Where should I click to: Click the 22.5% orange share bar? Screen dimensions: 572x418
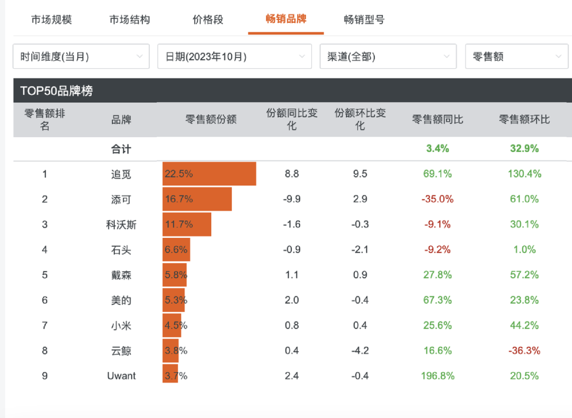click(x=209, y=174)
